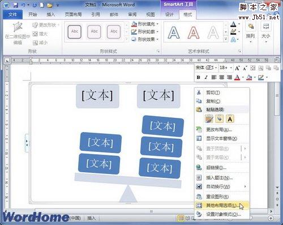Viewport: 283px width, 225px height.
Task: Choose 超链接 hyperlink menu item
Action: 222,168
